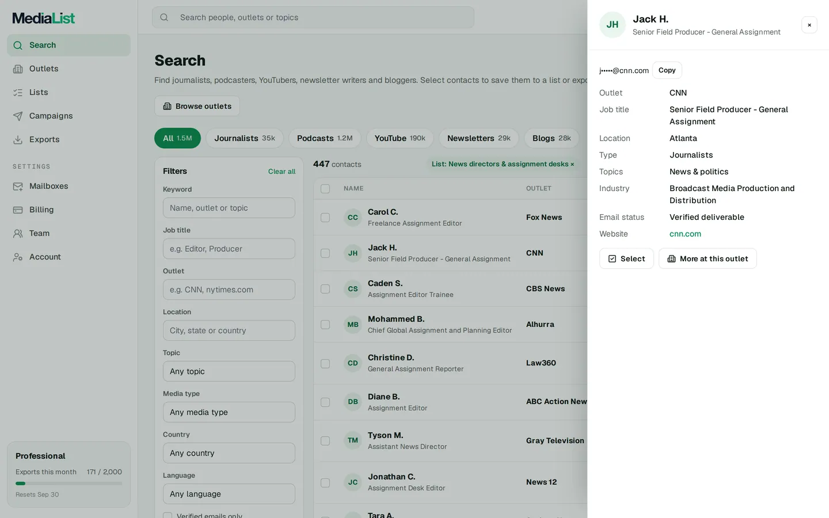Viewport: 829px width, 518px height.
Task: Open Outlets from the sidebar
Action: click(69, 68)
